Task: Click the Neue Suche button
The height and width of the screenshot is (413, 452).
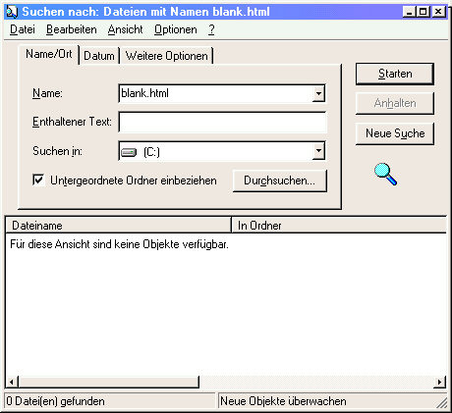Action: click(x=395, y=133)
